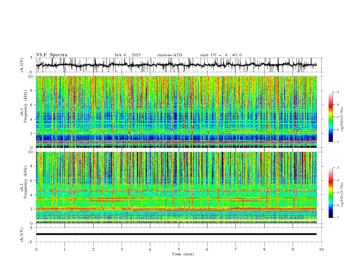Click inside the ch.1 spectrogram panel
Image resolution: width=362 pixels, height=280 pixels.
coord(176,112)
